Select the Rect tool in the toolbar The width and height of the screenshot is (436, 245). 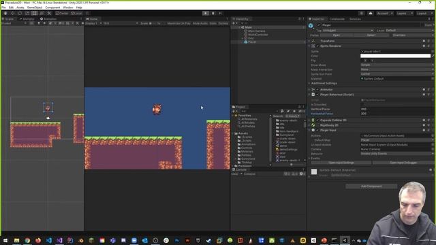click(35, 13)
